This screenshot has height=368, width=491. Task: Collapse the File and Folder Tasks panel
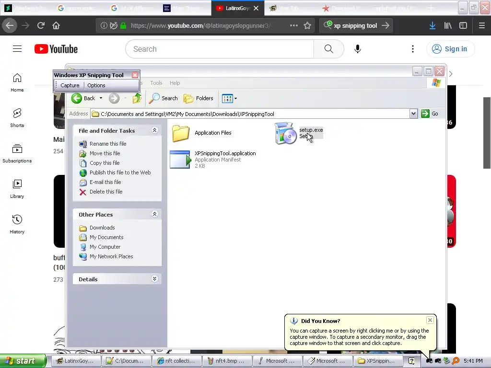154,130
